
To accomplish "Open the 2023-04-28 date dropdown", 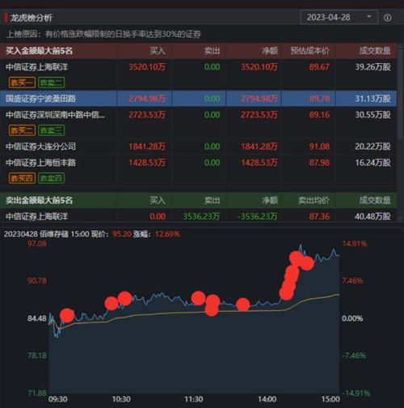I will coord(339,18).
